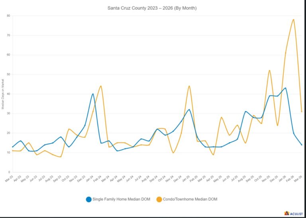This screenshot has width=306, height=218.
Task: Click the blue line peak at Jan 26
Action: (x=285, y=88)
